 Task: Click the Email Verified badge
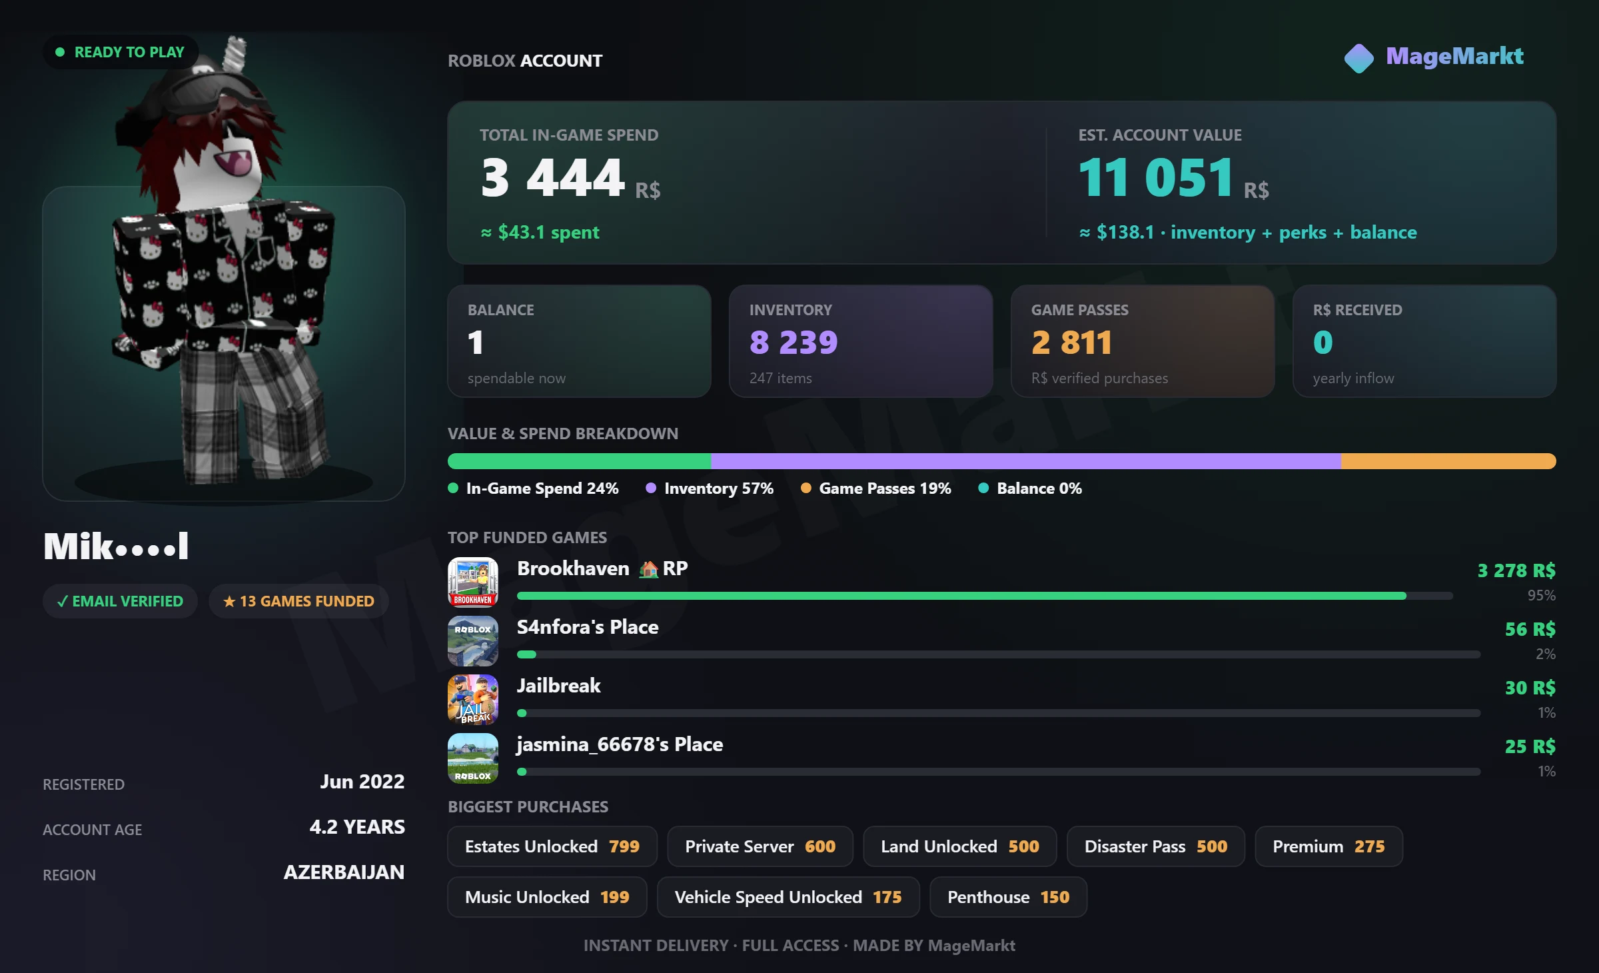point(120,601)
